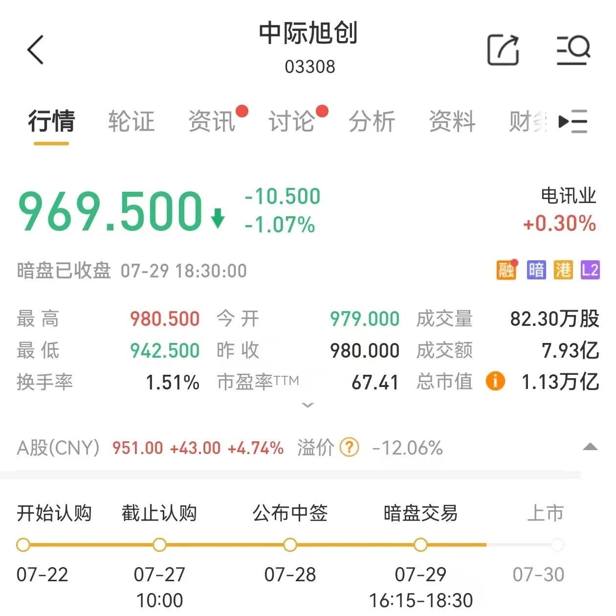Switch to the 行情 tab
Image resolution: width=616 pixels, height=616 pixels.
(x=51, y=121)
